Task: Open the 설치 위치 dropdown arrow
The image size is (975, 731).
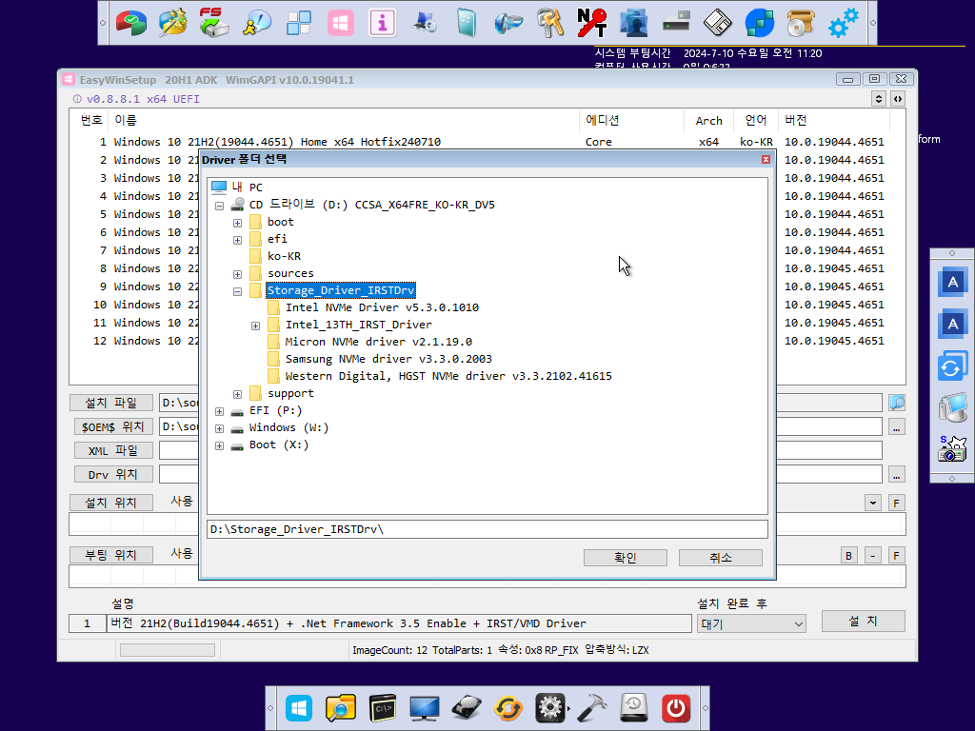Action: (873, 503)
